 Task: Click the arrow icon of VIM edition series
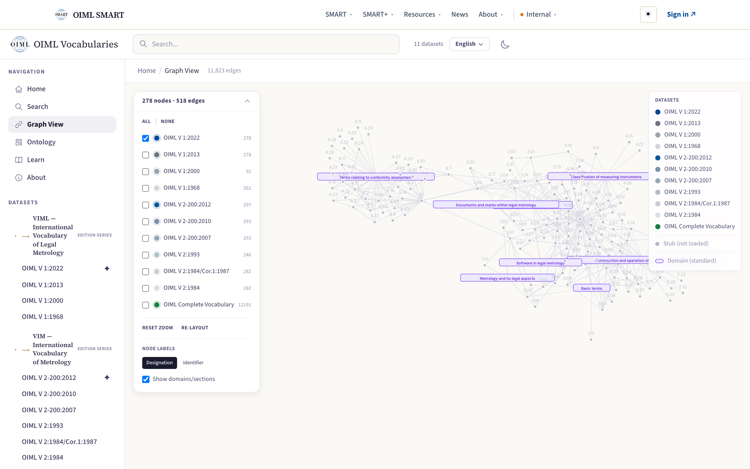[x=26, y=350]
